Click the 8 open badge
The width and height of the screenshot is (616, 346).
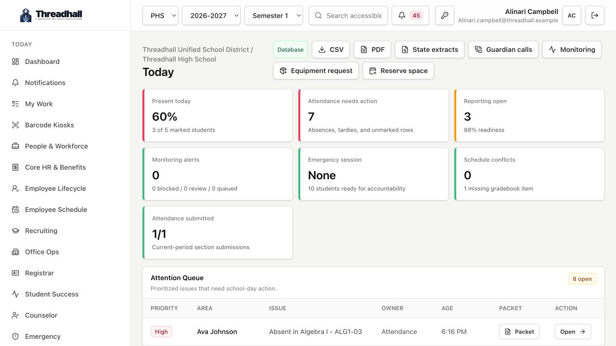pos(582,279)
